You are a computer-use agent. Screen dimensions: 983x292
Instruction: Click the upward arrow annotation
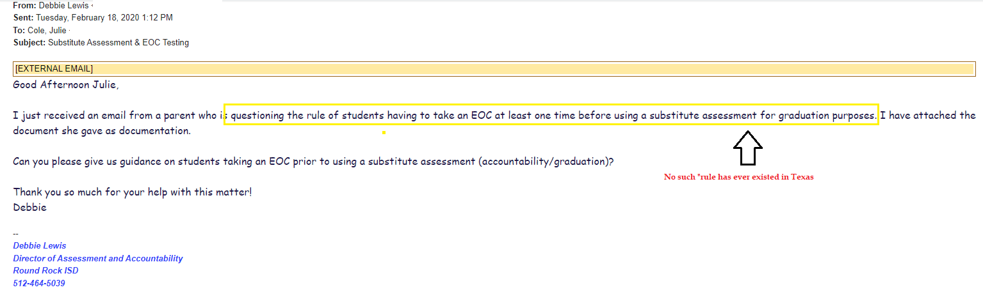(747, 148)
